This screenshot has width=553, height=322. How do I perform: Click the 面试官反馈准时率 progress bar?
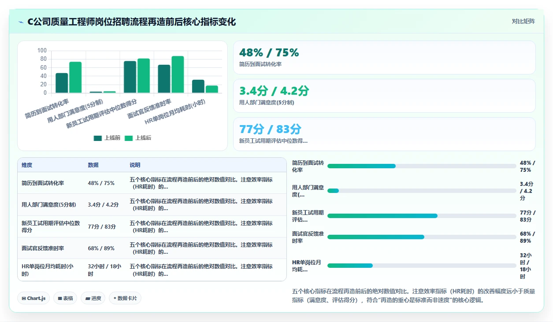tap(422, 237)
